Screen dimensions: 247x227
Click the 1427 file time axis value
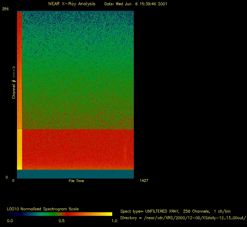pos(144,180)
